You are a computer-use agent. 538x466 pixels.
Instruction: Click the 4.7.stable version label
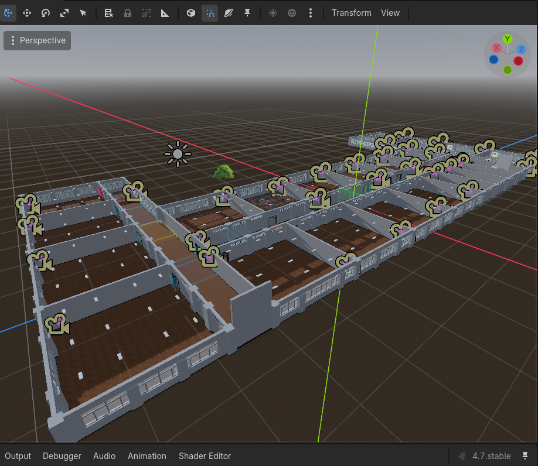491,456
